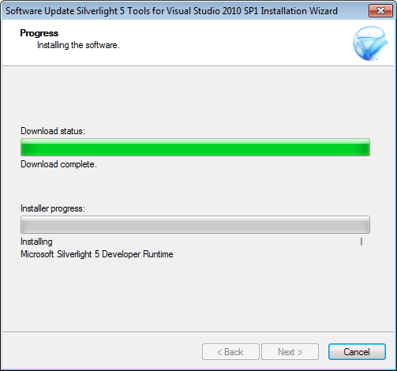The width and height of the screenshot is (397, 371).
Task: Click the "Installing" status word
Action: coord(36,242)
